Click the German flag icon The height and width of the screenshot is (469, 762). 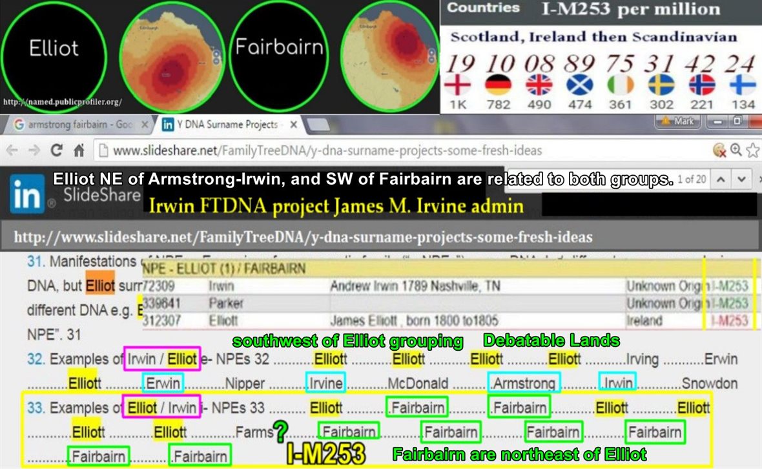click(x=499, y=85)
